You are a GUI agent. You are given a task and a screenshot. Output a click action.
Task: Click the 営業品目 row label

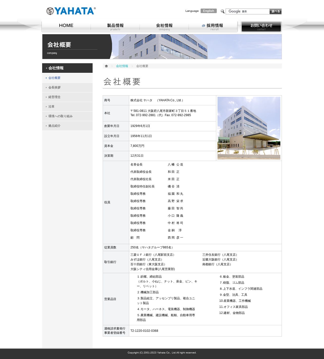[110, 299]
